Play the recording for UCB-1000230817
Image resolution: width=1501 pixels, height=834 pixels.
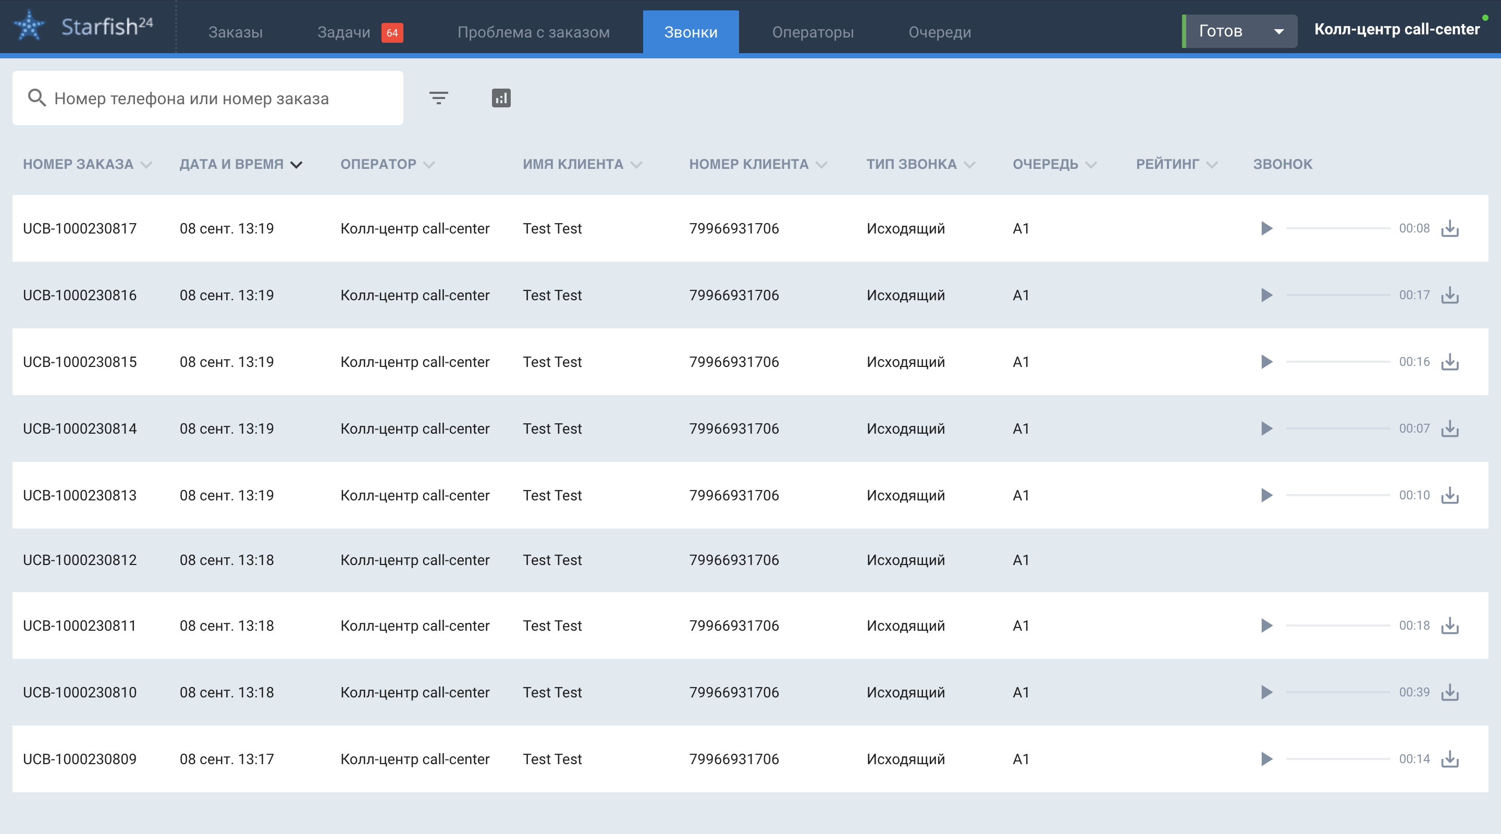pos(1266,228)
